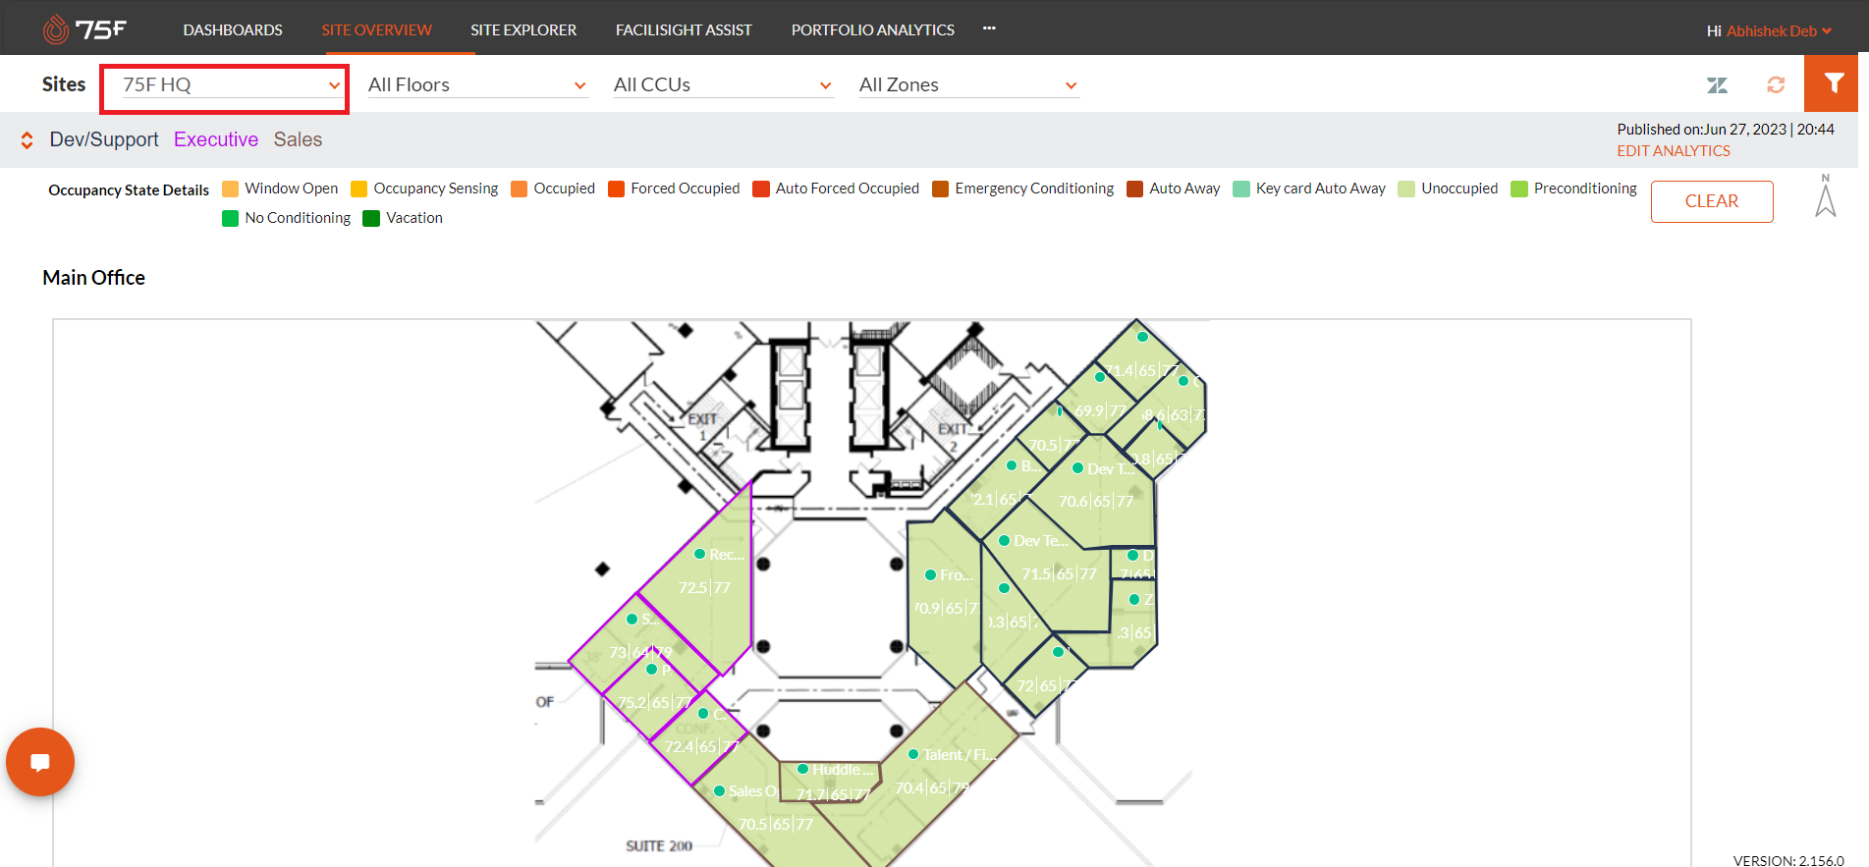1869x867 pixels.
Task: Open Facilisight Assist tab
Action: [684, 29]
